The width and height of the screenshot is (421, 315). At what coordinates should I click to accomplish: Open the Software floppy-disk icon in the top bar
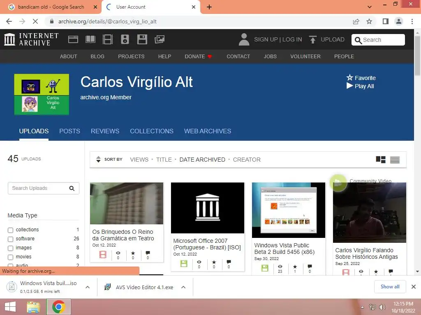tap(142, 39)
